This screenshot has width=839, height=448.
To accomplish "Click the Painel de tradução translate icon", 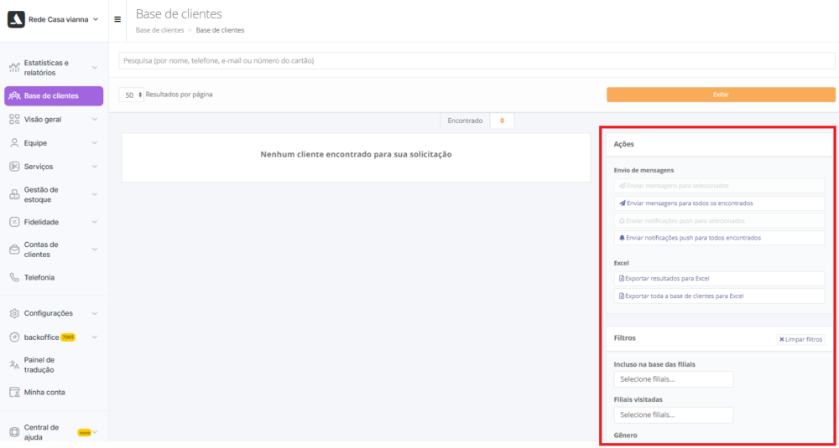I will click(x=14, y=365).
